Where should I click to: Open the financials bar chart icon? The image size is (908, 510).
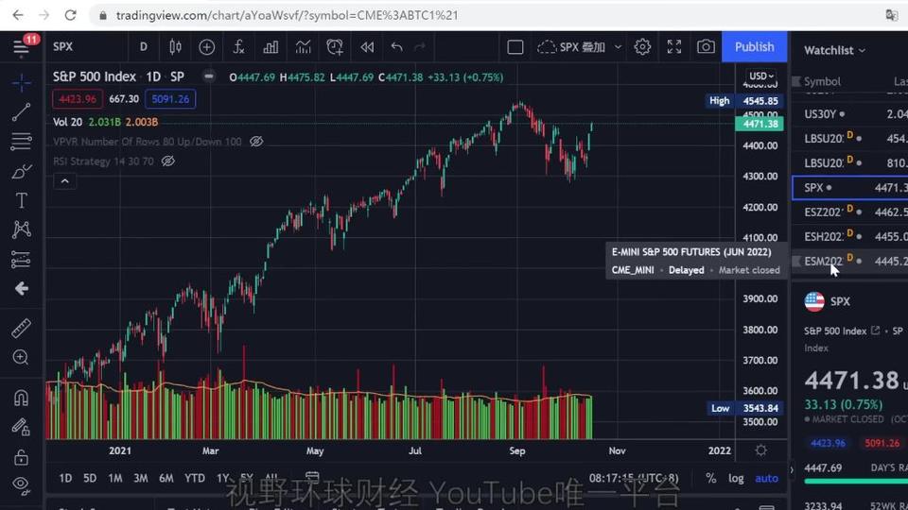(271, 47)
